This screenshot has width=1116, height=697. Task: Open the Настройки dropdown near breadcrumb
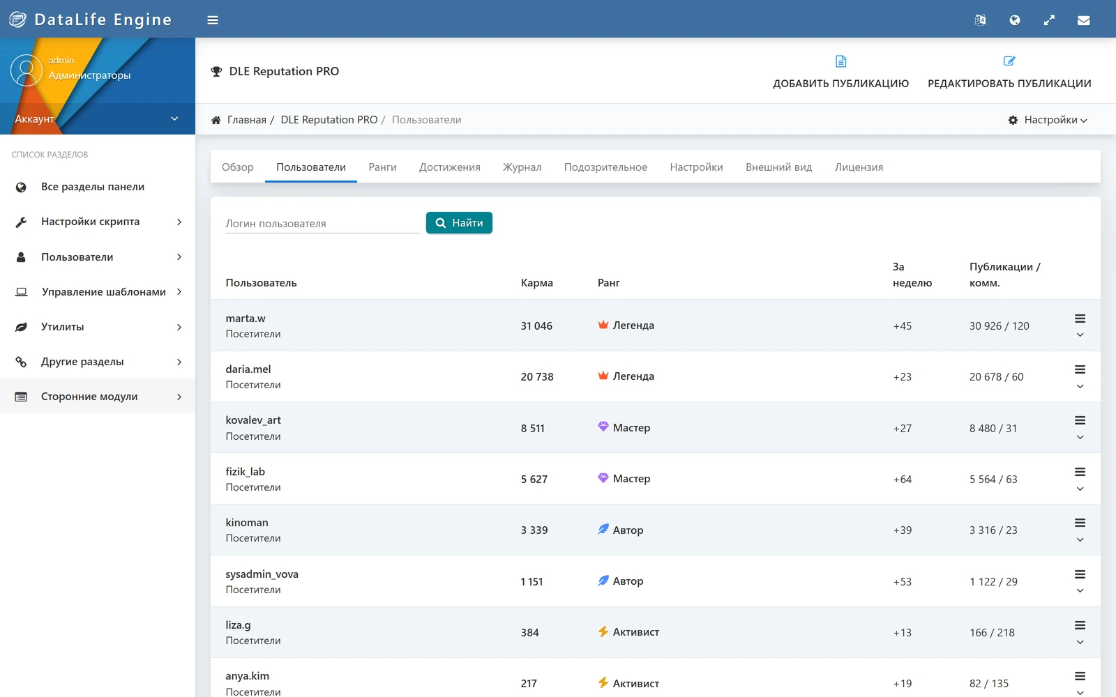1048,120
